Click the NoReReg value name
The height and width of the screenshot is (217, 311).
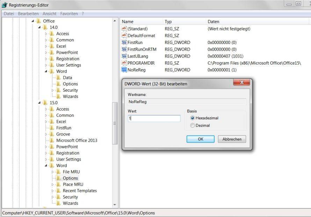coord(137,70)
